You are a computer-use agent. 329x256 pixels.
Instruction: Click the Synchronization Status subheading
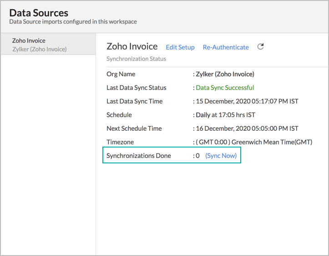[136, 59]
